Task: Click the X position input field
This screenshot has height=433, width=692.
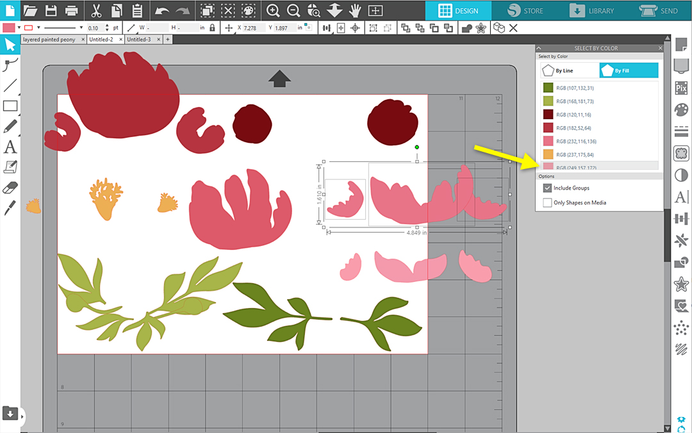Action: [x=253, y=28]
